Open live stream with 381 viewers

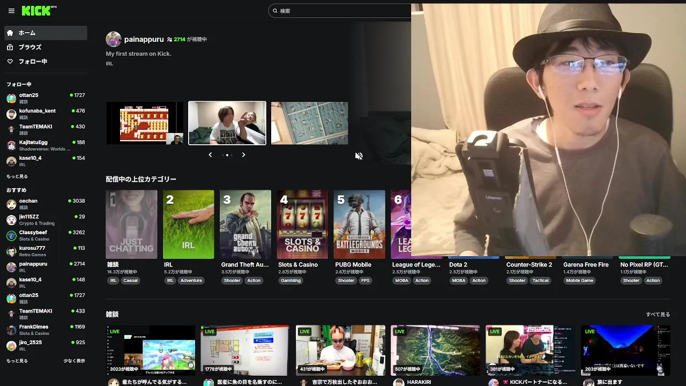pyautogui.click(x=531, y=350)
